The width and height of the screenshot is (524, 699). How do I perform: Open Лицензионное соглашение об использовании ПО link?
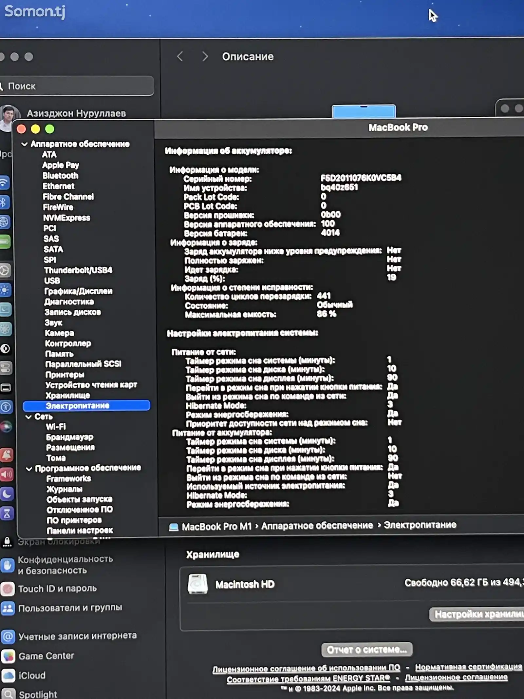pos(306,668)
